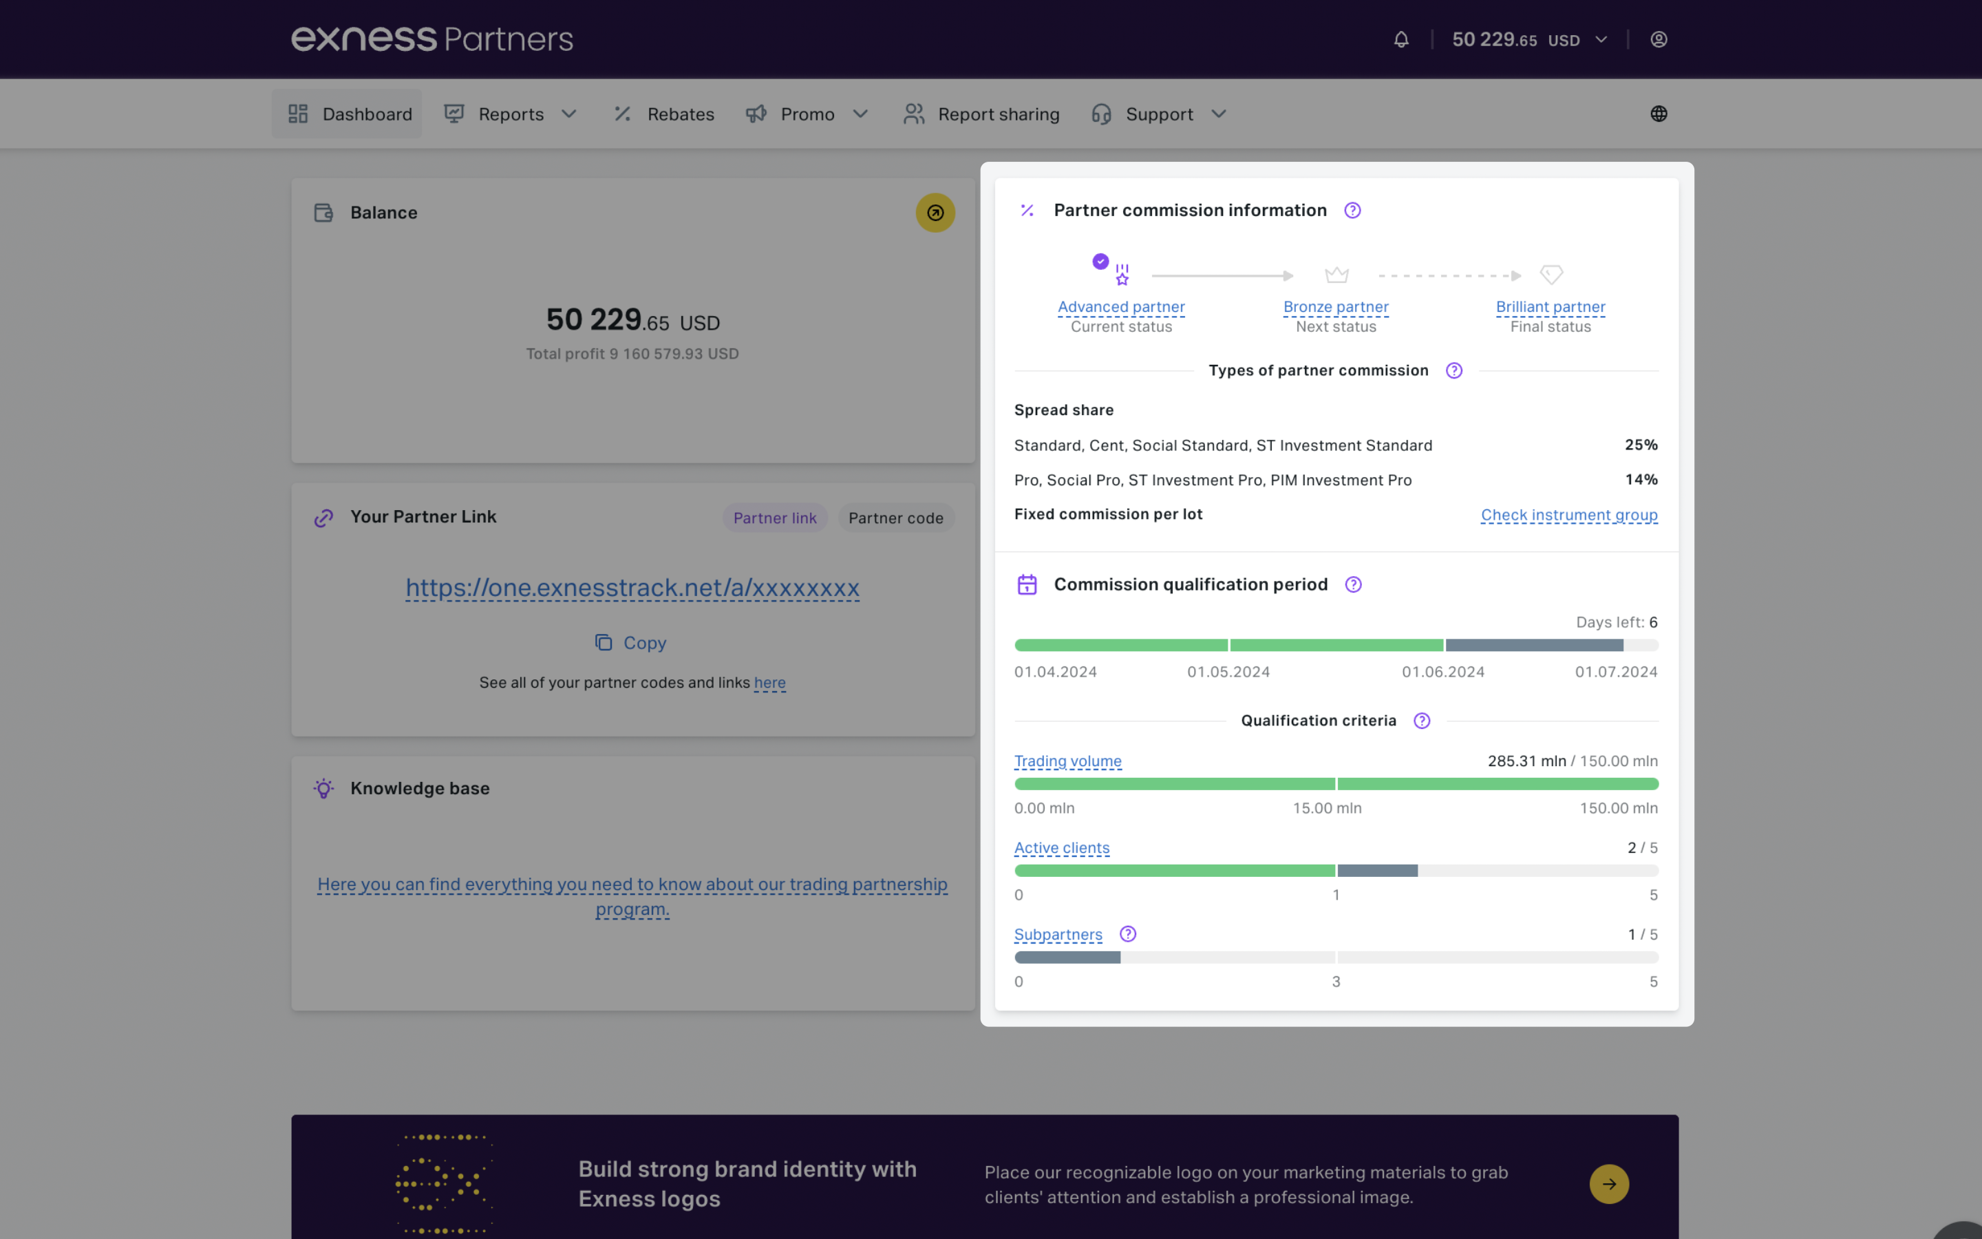Click the yellow Balance arrow icon
The height and width of the screenshot is (1239, 1982).
tap(935, 213)
